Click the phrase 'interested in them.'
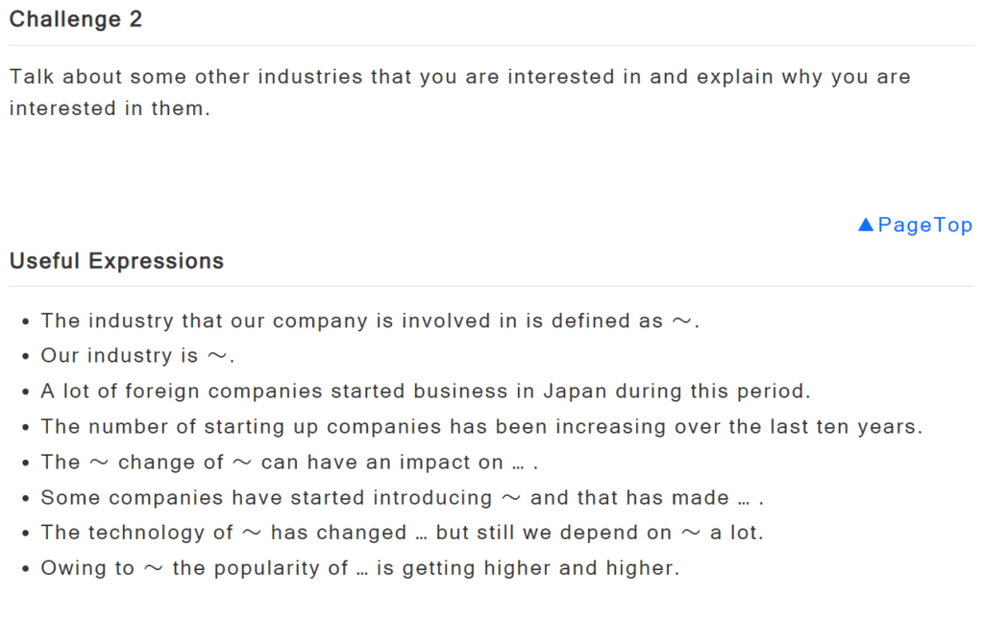The height and width of the screenshot is (618, 984). [x=110, y=108]
